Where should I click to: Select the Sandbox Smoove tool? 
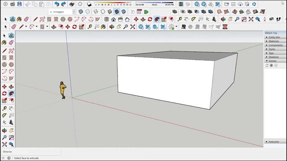pos(235,12)
